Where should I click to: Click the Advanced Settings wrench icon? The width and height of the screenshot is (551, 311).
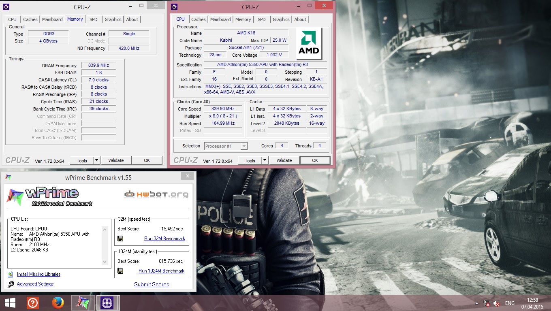pyautogui.click(x=11, y=284)
